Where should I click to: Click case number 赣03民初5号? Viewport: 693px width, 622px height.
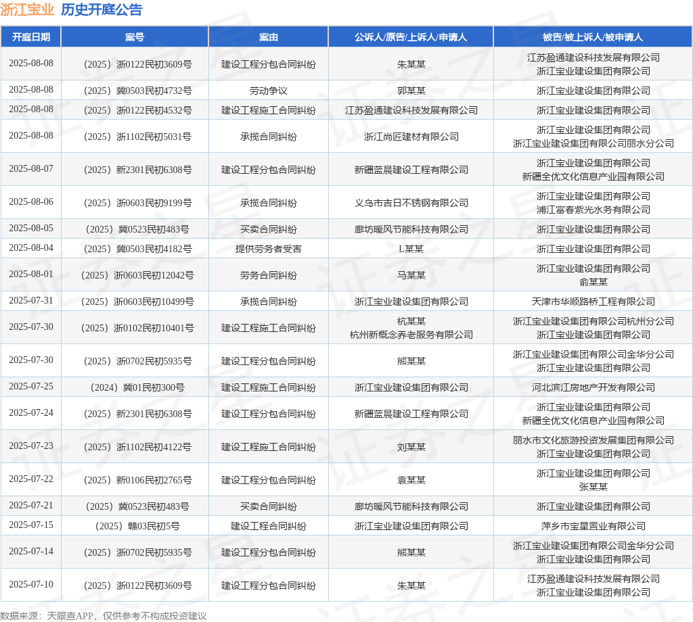[138, 526]
